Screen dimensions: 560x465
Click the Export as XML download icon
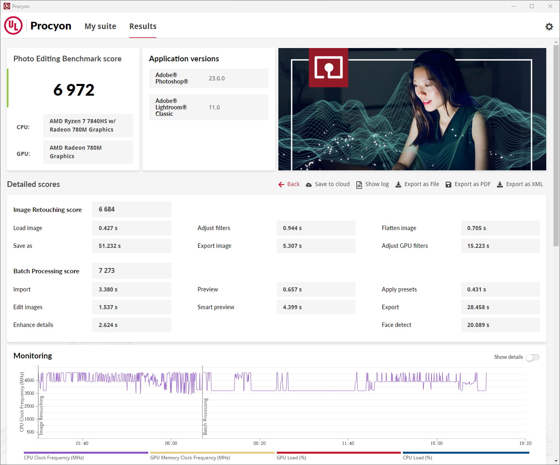500,184
